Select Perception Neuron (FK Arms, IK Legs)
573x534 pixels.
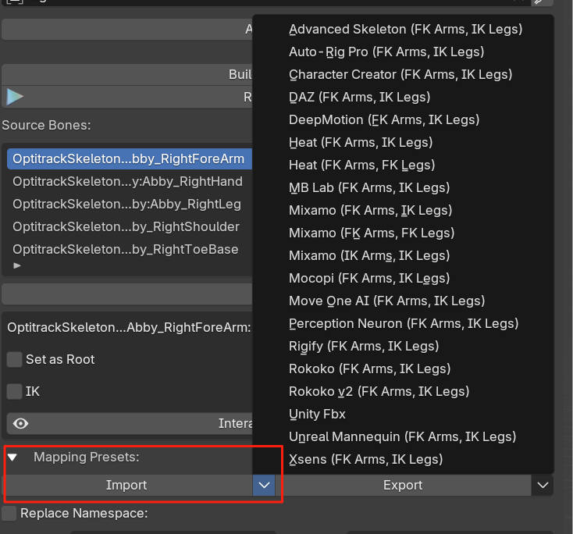[404, 324]
